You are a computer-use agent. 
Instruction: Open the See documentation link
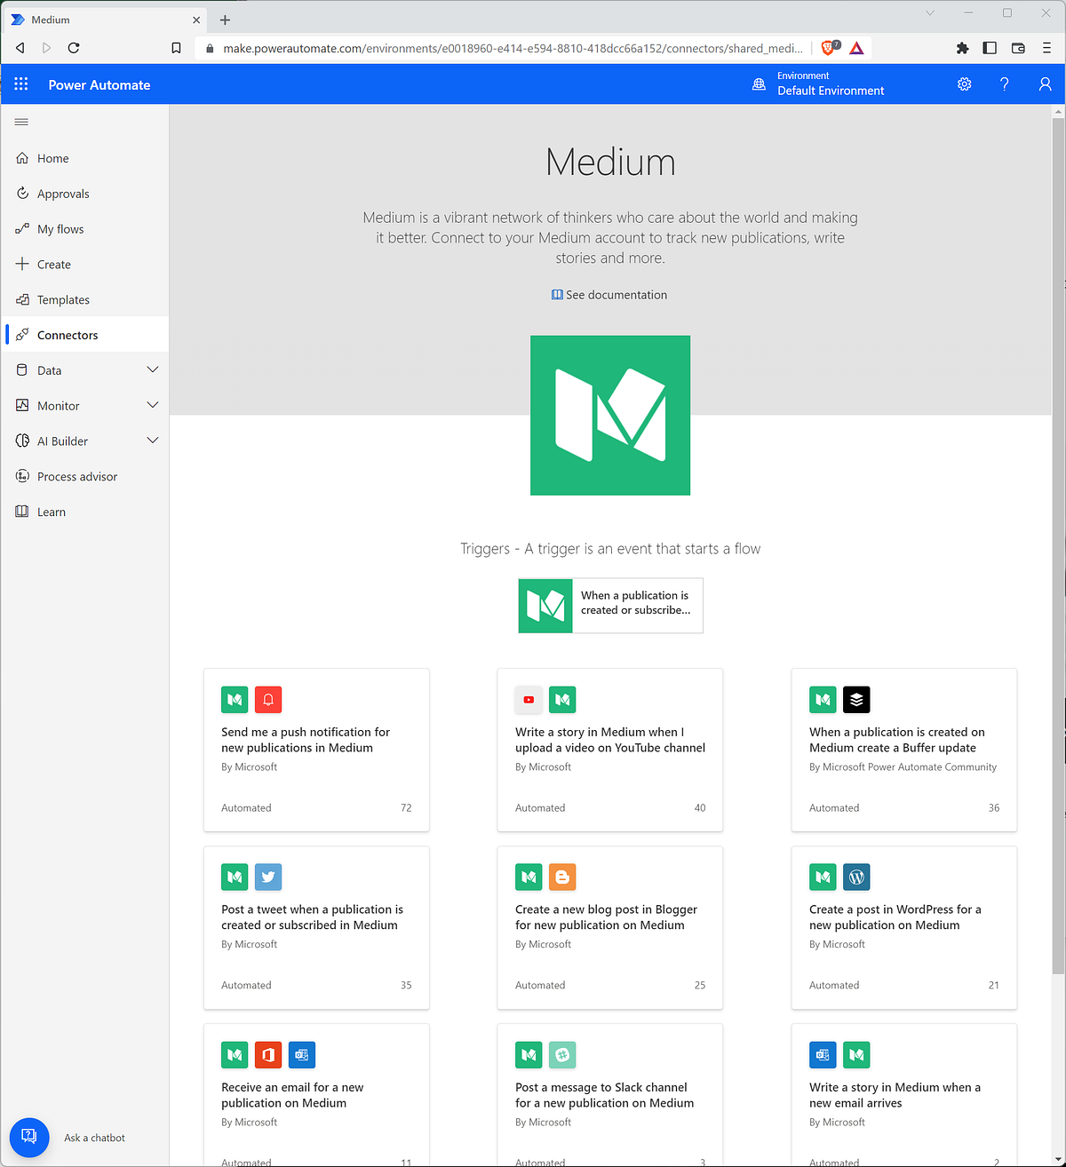coord(609,294)
